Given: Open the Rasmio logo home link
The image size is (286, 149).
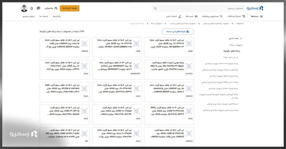Looking at the screenshot, I should pyautogui.click(x=255, y=8).
